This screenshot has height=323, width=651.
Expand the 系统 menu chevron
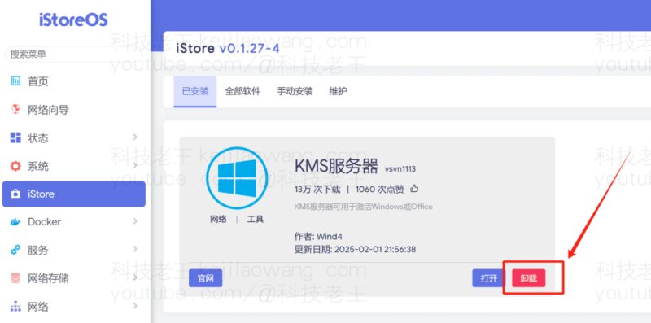point(135,166)
